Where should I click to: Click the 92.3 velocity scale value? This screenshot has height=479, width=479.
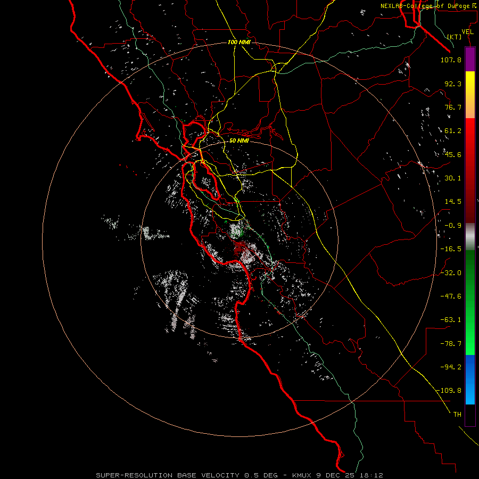[x=453, y=84]
